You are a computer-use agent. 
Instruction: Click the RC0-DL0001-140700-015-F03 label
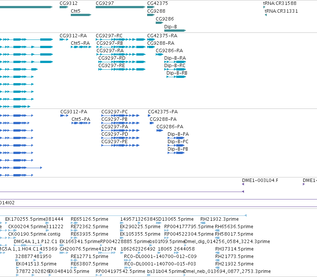tap(160, 264)
